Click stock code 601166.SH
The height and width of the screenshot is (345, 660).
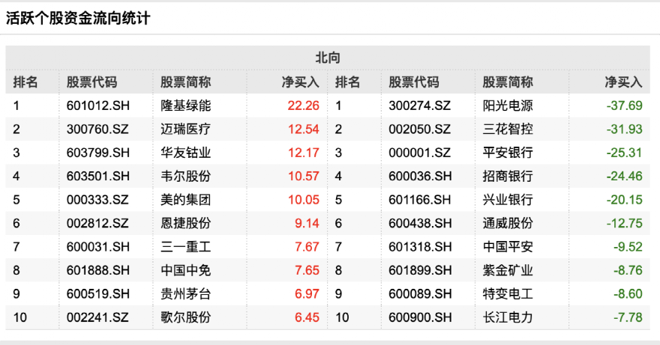pyautogui.click(x=421, y=200)
